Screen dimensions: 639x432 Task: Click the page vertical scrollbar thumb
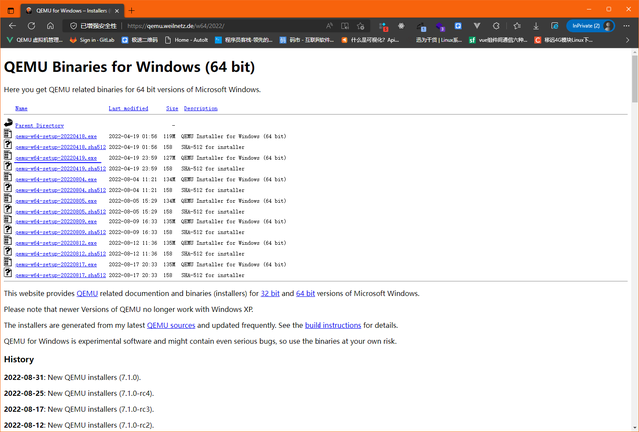pos(635,79)
